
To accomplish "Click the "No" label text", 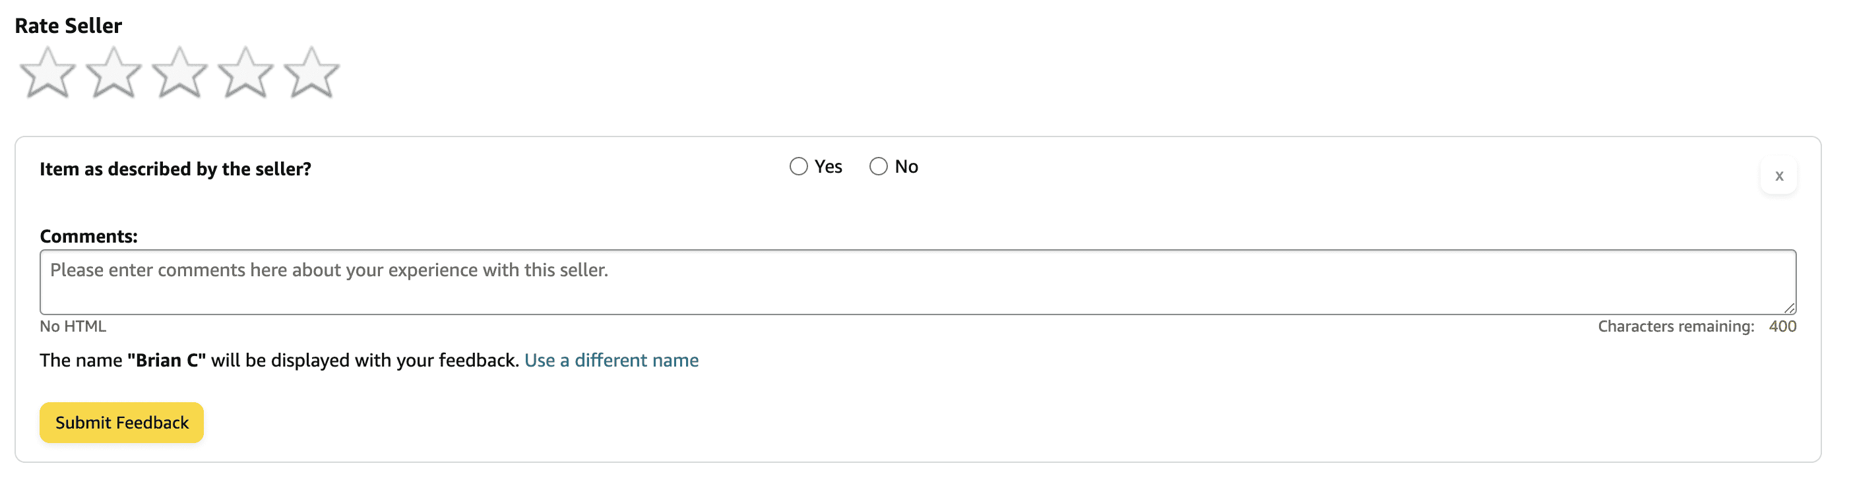I will (906, 167).
